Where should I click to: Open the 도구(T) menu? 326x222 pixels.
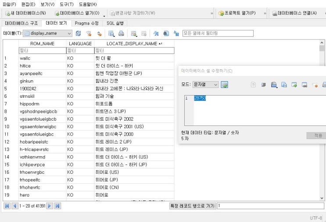click(x=67, y=4)
